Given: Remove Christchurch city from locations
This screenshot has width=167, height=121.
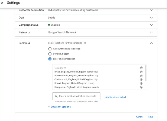Looking at the screenshot, I should (141, 80).
